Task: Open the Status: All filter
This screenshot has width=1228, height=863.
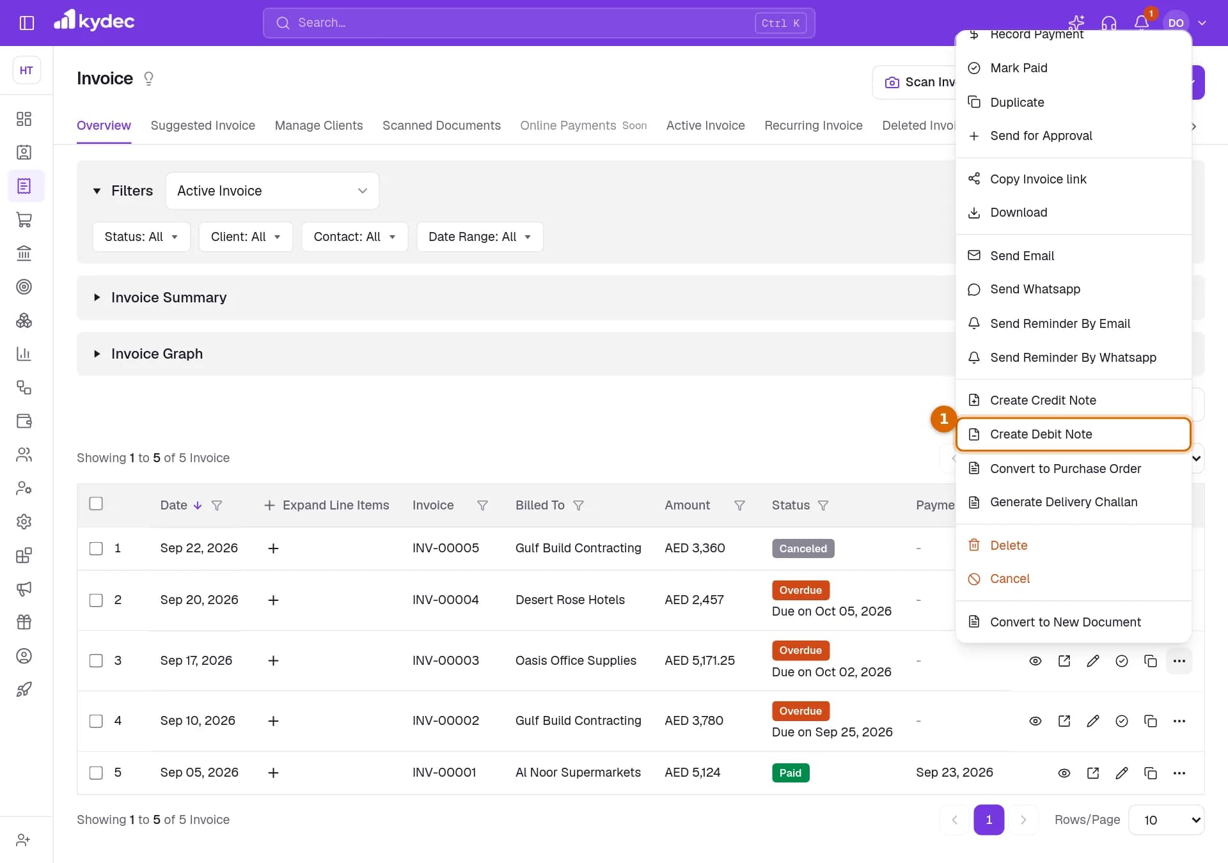Action: coord(141,237)
